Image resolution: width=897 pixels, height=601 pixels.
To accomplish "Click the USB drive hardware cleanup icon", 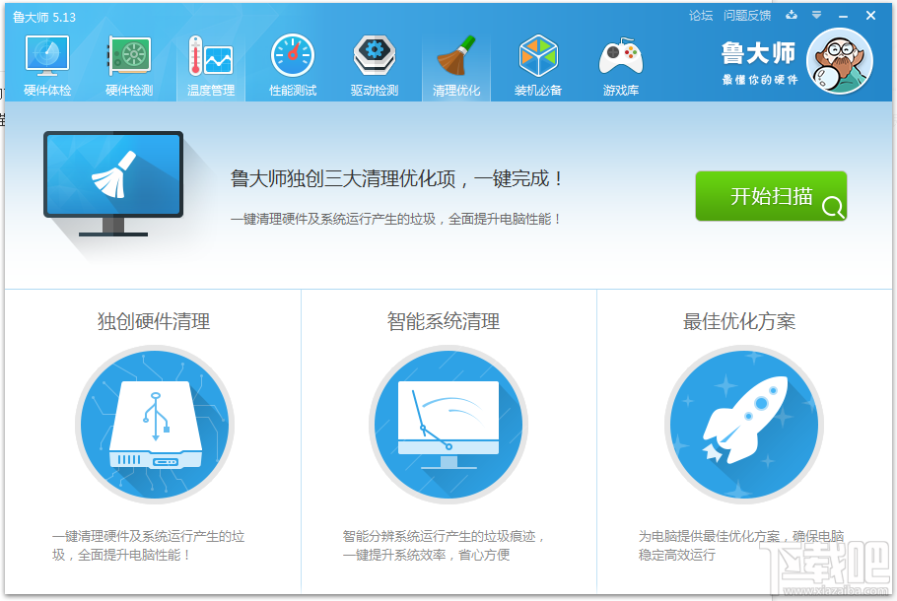I will 155,425.
